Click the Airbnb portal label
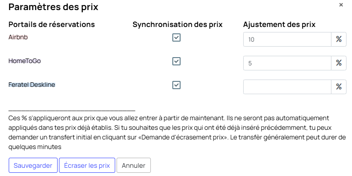 tap(18, 37)
